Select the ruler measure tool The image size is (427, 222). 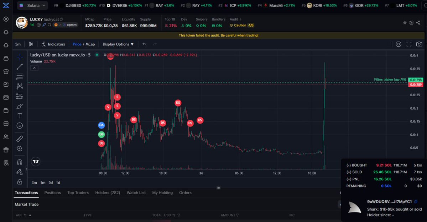click(x=20, y=139)
